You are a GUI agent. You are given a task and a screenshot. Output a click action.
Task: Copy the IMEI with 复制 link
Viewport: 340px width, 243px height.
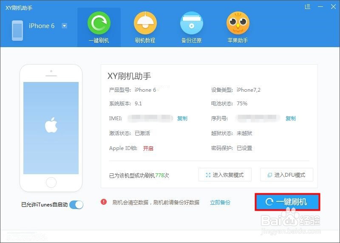tap(182, 119)
